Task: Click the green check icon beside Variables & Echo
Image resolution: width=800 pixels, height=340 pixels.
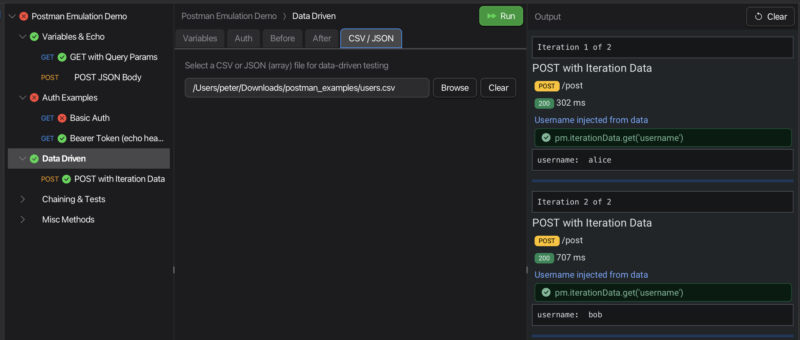Action: pos(34,36)
